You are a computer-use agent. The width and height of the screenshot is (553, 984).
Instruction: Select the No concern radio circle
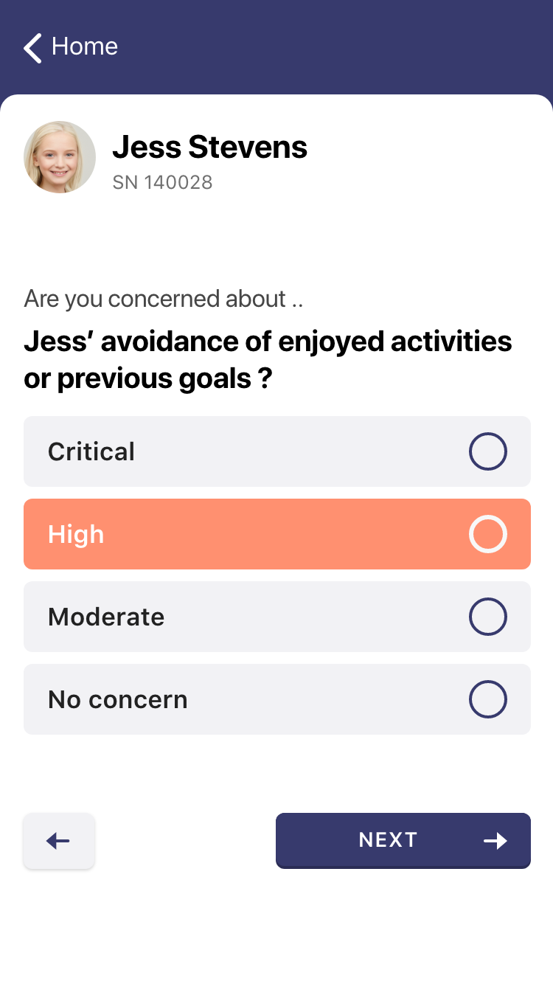click(487, 699)
